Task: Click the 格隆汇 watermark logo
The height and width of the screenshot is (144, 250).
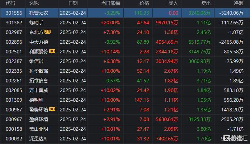Action: click(x=235, y=138)
